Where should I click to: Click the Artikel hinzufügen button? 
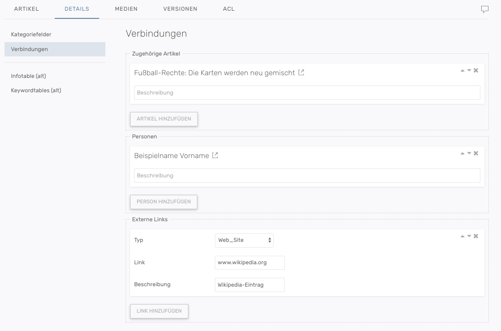[164, 119]
